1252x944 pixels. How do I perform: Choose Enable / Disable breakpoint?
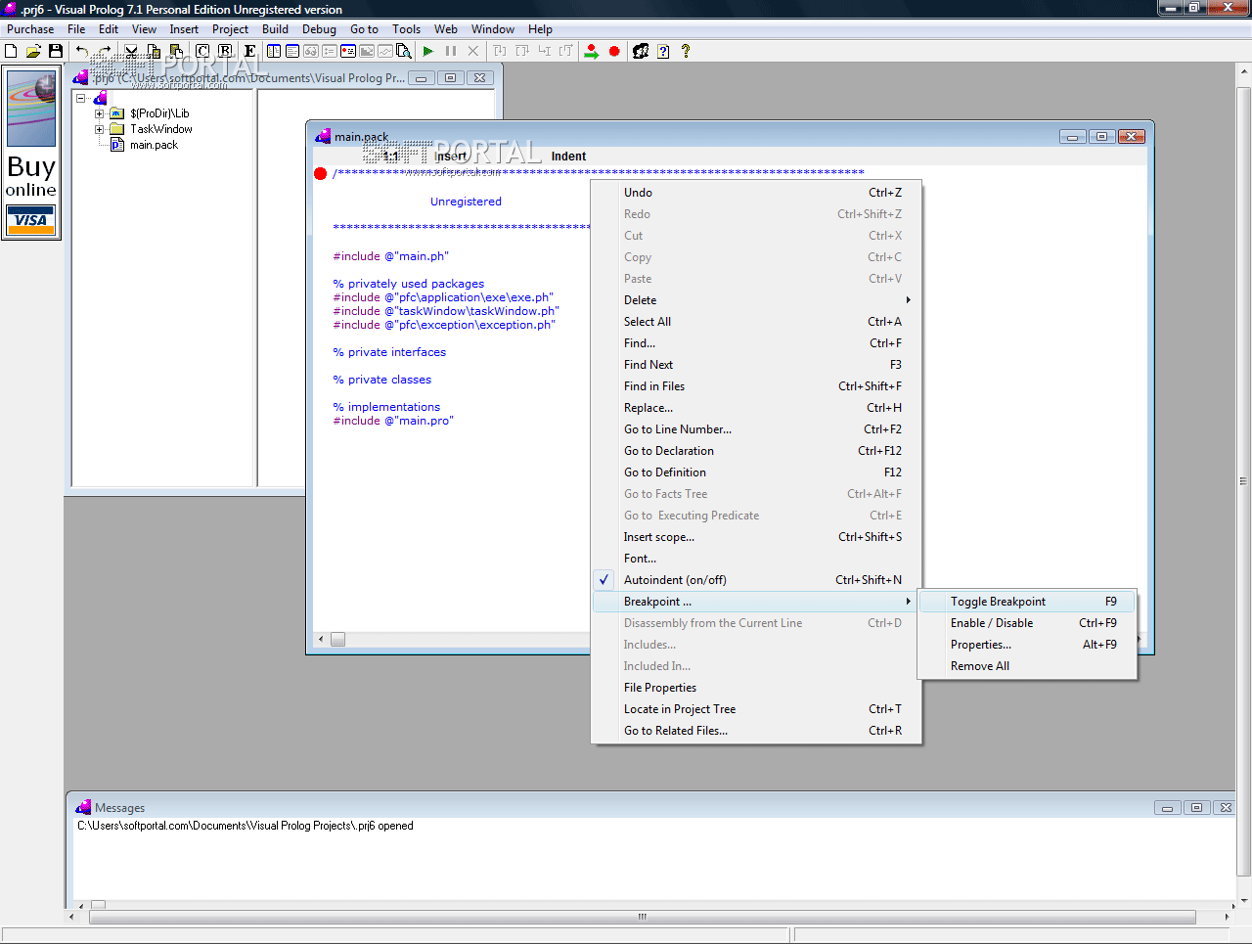[1027, 623]
